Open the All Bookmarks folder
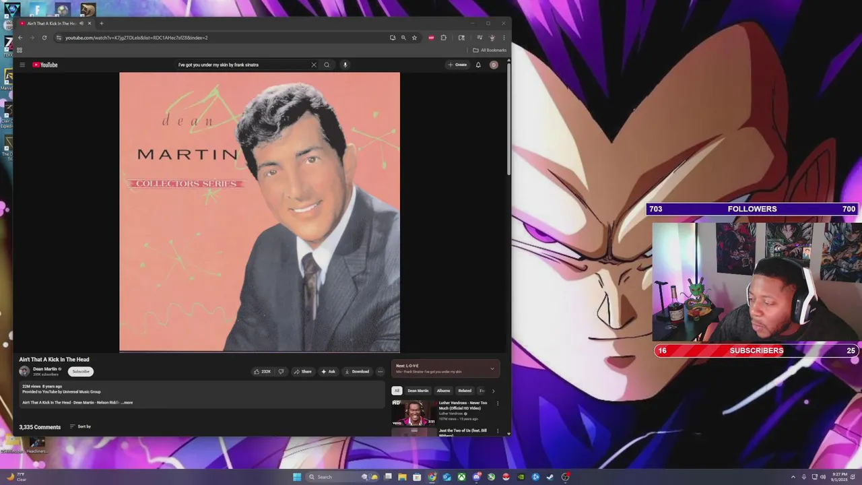Screen dimensions: 862x485 click(x=490, y=50)
